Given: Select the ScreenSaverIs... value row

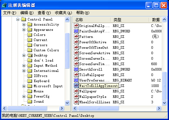Looking at the screenshot, I should [x=117, y=58].
